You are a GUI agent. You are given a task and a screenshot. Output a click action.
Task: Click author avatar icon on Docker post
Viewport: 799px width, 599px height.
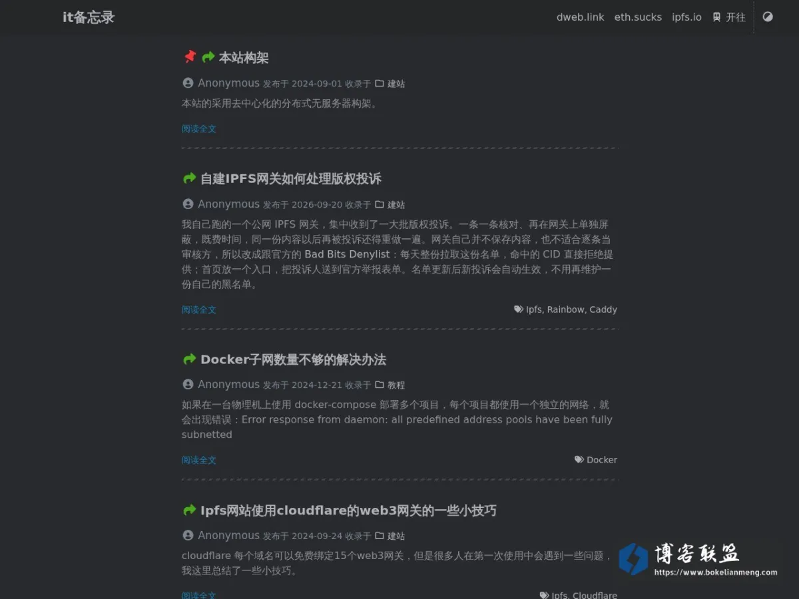[188, 385]
